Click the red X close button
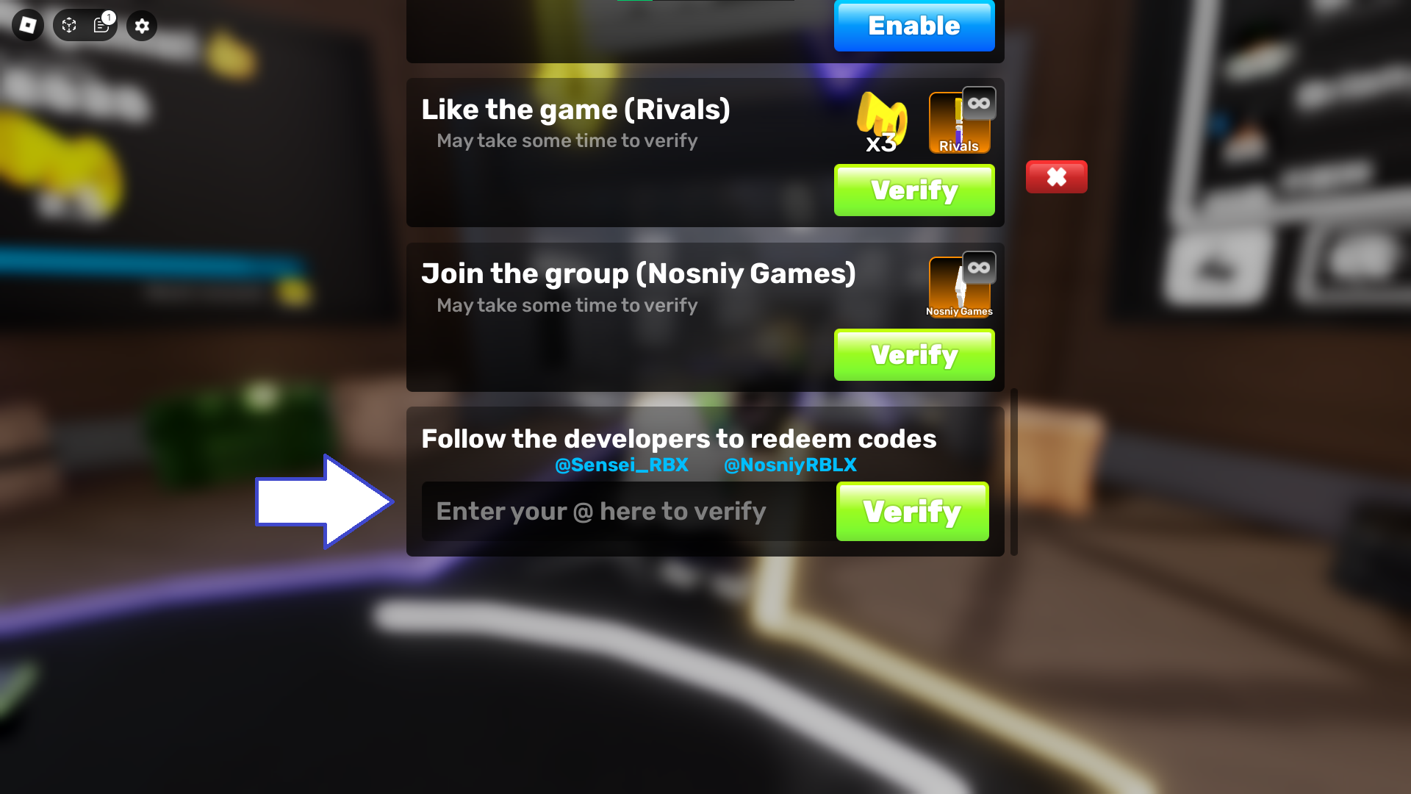This screenshot has height=794, width=1411. tap(1056, 177)
